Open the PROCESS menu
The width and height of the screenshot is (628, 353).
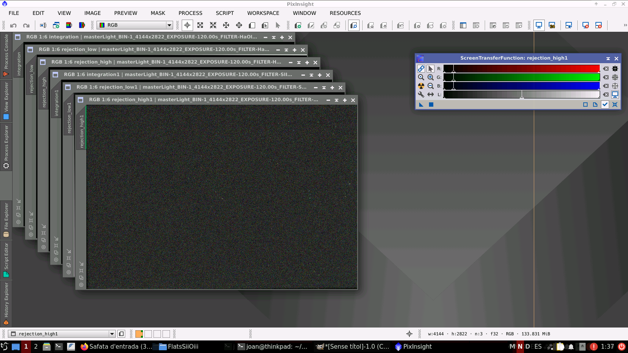point(190,13)
